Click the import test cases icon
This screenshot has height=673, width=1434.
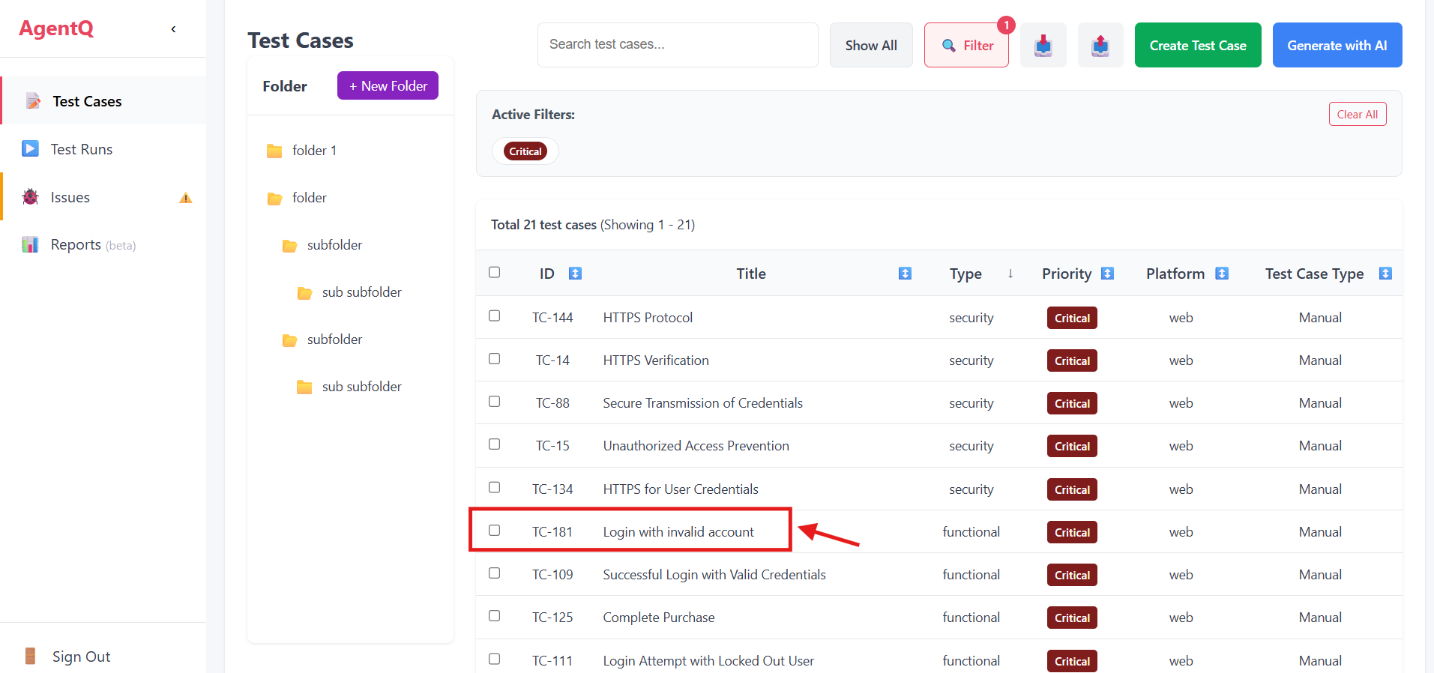pyautogui.click(x=1043, y=46)
